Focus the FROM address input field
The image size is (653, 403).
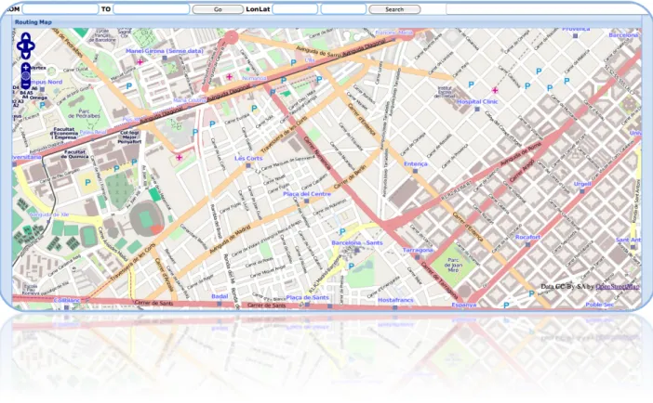pos(60,8)
